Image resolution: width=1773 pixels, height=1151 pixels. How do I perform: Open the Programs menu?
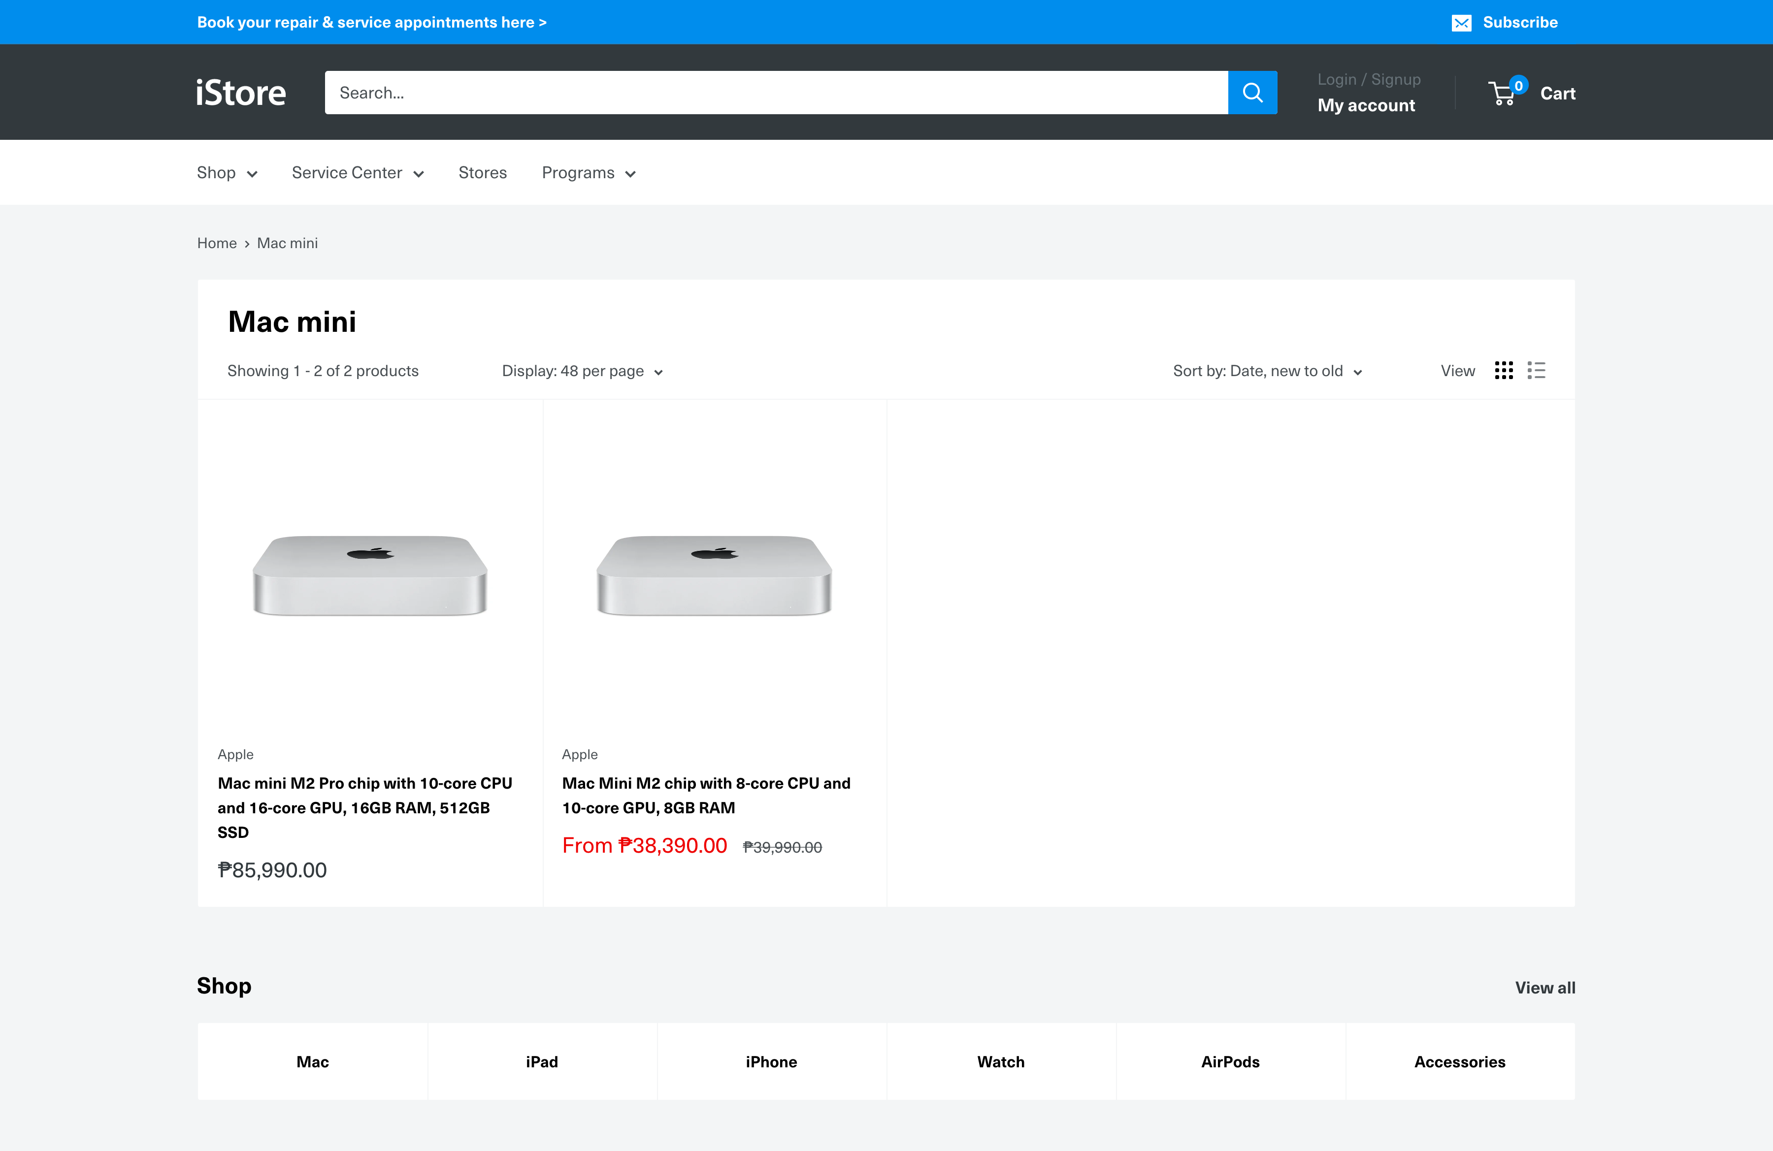588,172
